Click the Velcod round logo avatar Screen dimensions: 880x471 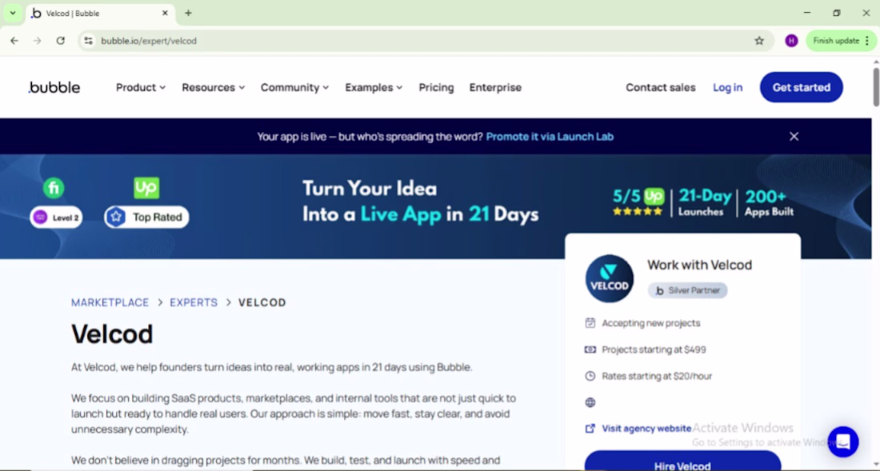tap(610, 278)
